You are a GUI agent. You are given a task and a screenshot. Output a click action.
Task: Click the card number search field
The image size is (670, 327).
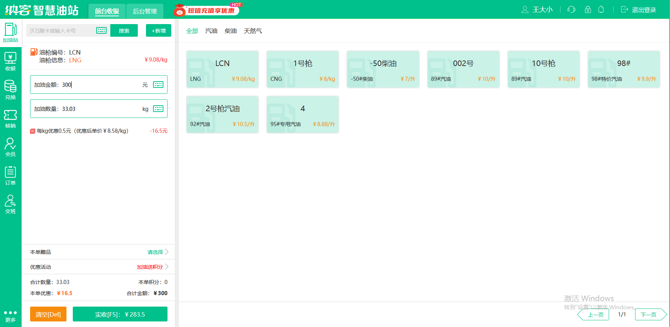tap(61, 31)
